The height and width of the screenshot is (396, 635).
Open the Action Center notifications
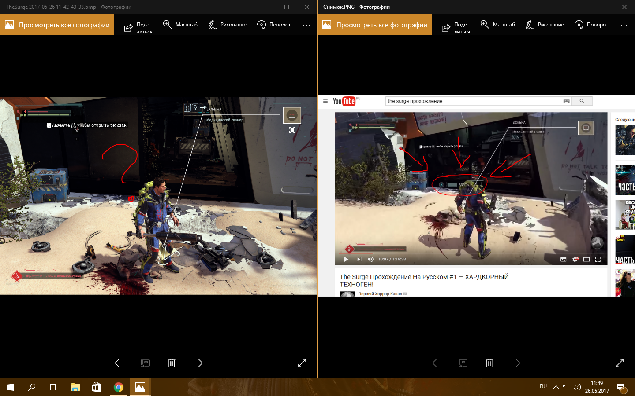[621, 388]
